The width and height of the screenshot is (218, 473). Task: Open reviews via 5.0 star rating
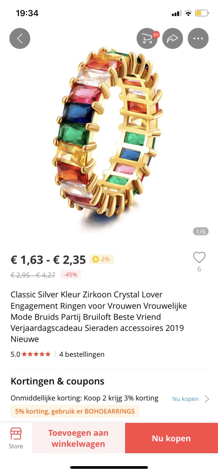point(31,354)
